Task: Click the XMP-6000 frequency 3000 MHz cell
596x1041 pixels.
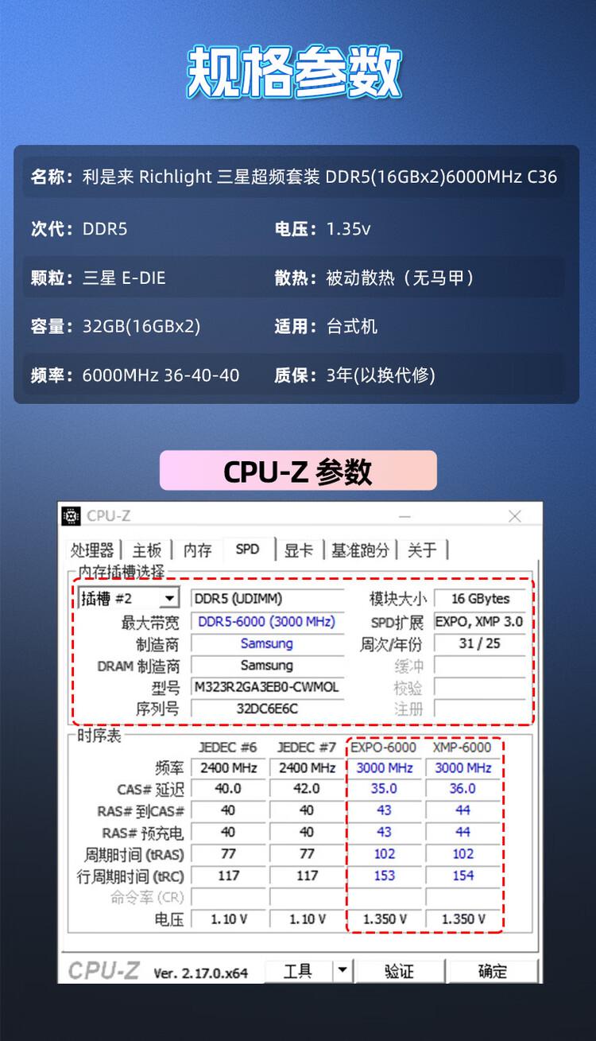Action: (463, 768)
